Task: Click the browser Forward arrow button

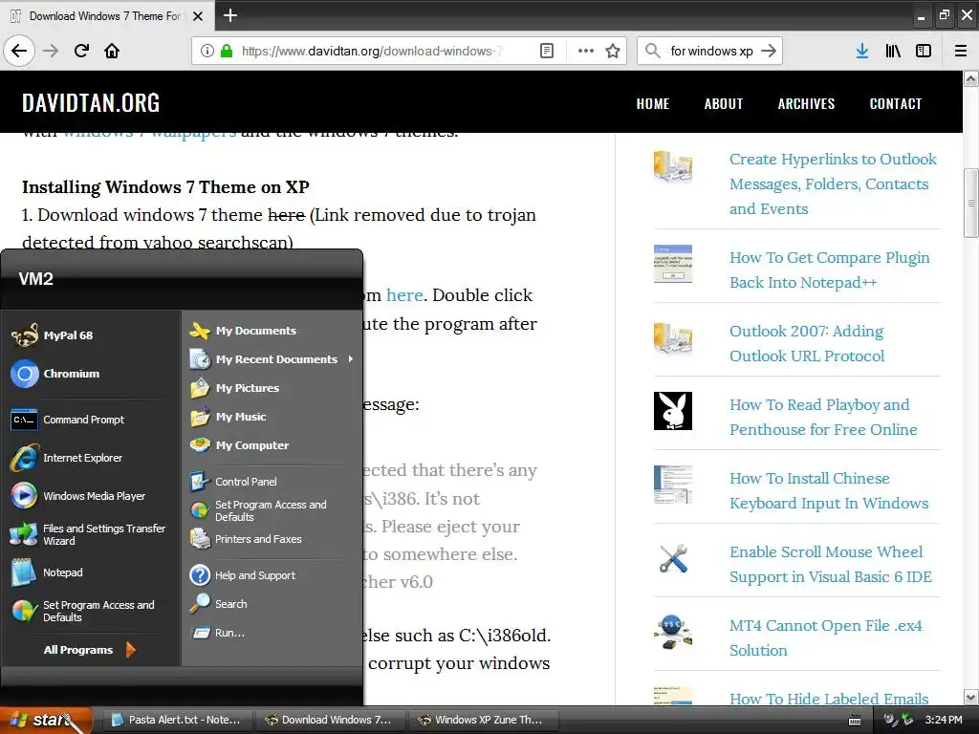Action: point(51,51)
